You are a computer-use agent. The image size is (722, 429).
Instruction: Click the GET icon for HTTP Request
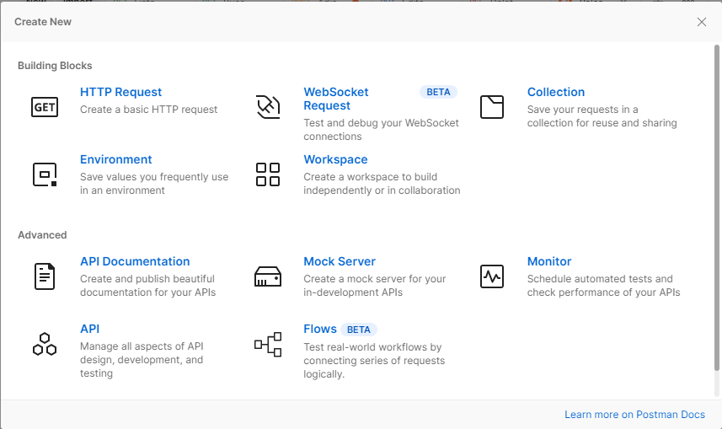click(45, 107)
